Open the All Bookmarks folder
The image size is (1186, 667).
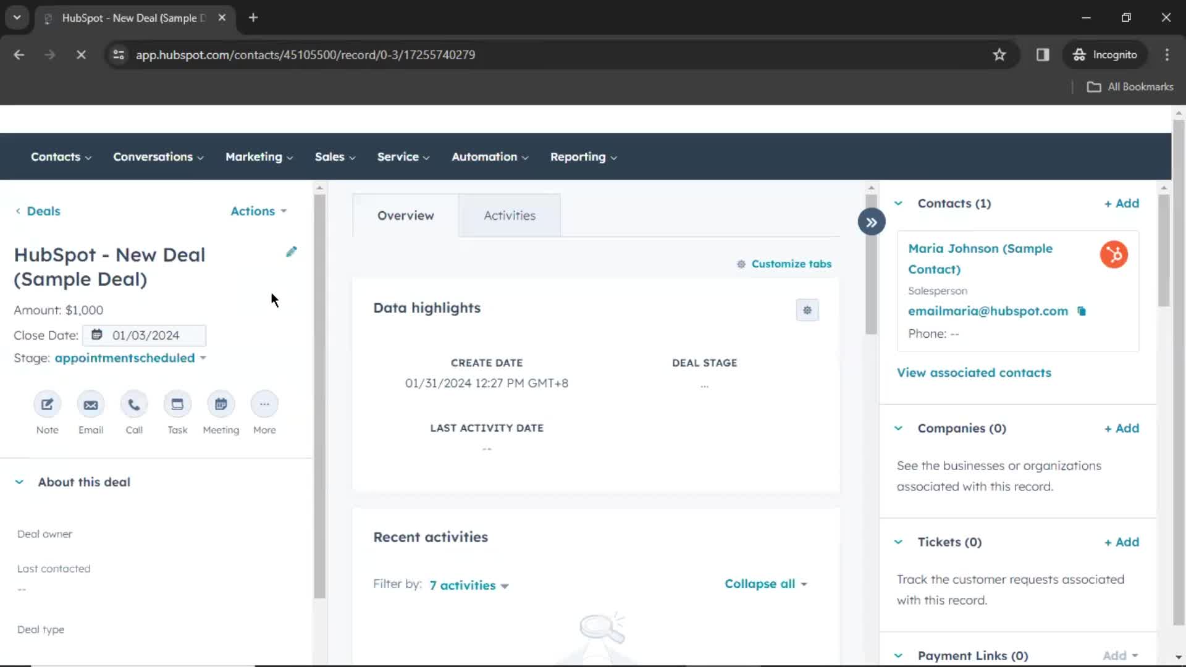tap(1130, 87)
